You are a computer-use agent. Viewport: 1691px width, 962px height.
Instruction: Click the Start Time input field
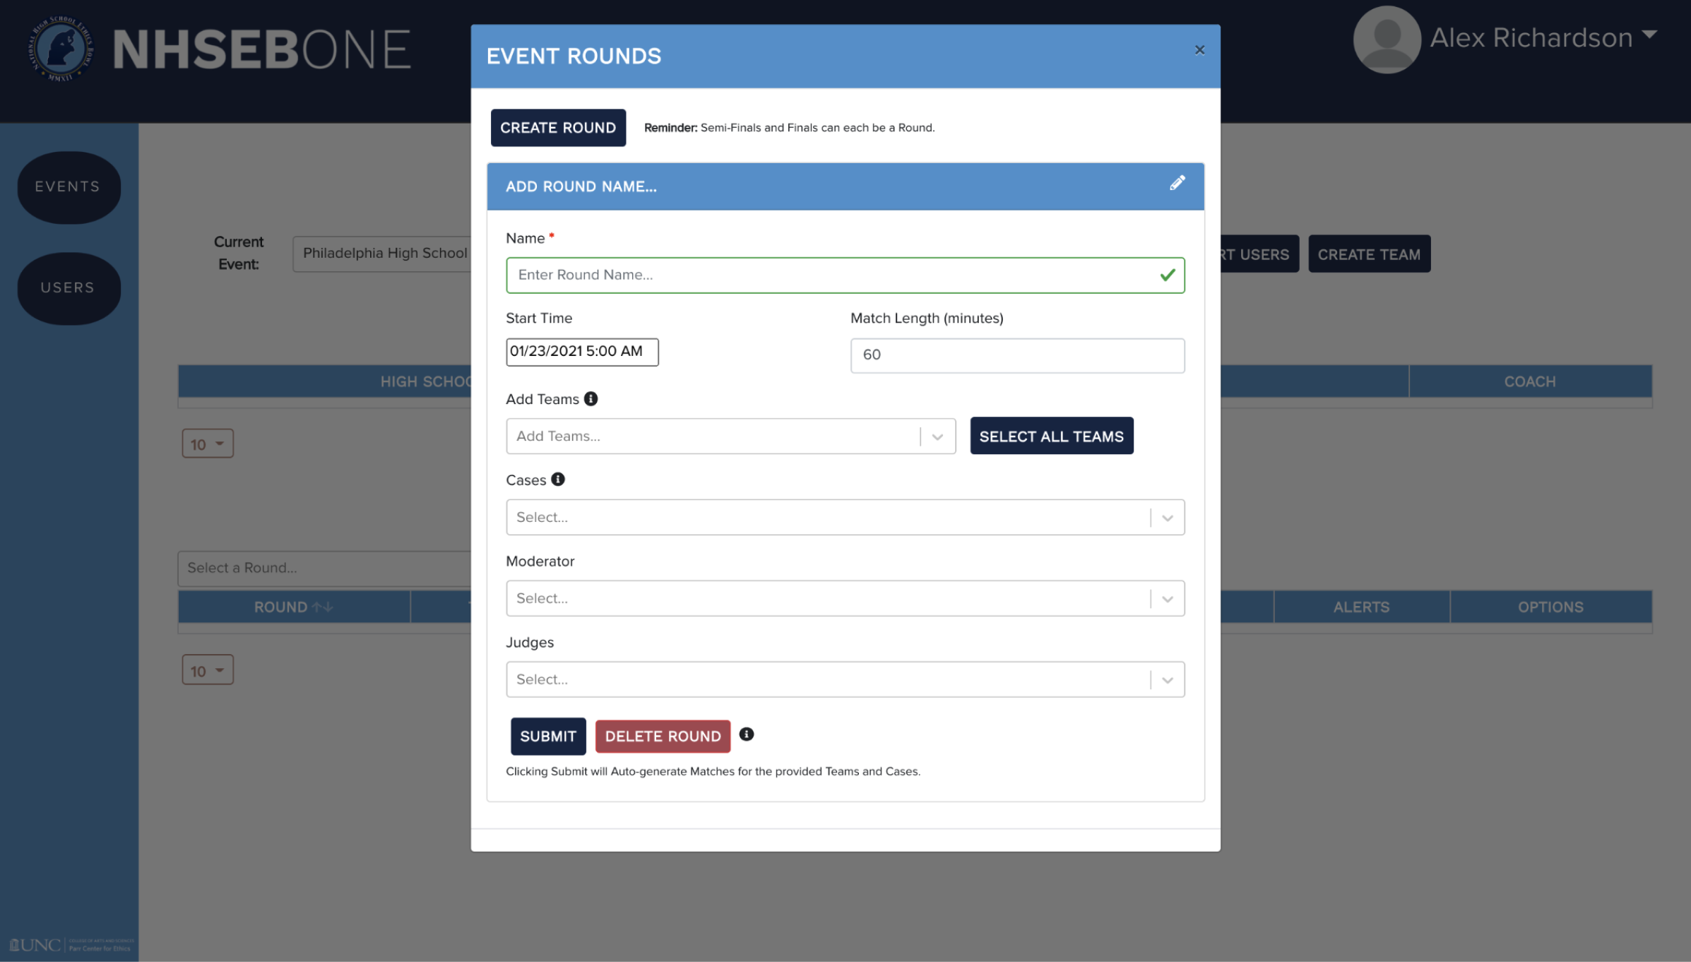click(581, 350)
